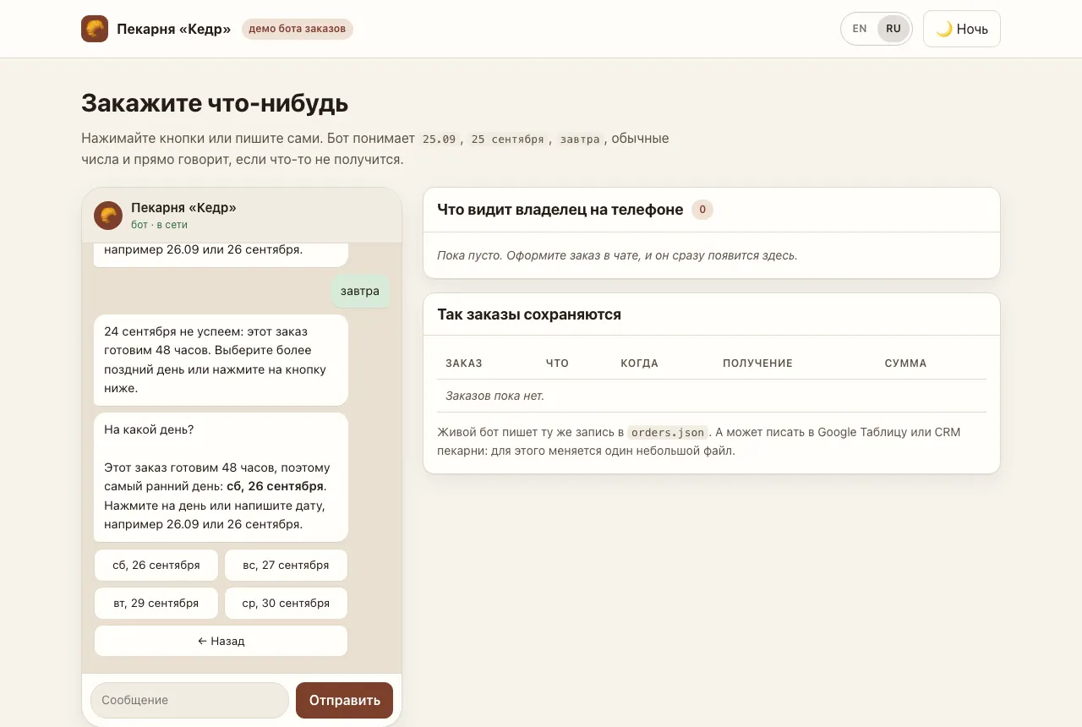This screenshot has width=1082, height=727.
Task: Focus the Сообщение message input field
Action: pos(189,700)
